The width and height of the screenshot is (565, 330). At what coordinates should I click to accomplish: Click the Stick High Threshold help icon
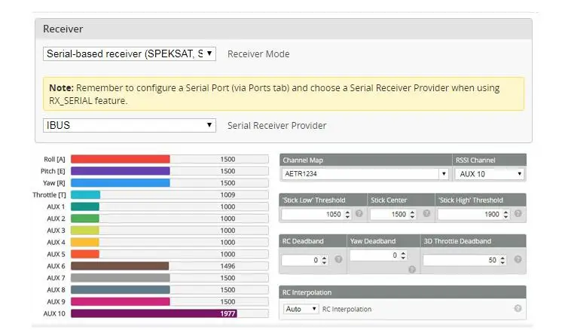[518, 213]
